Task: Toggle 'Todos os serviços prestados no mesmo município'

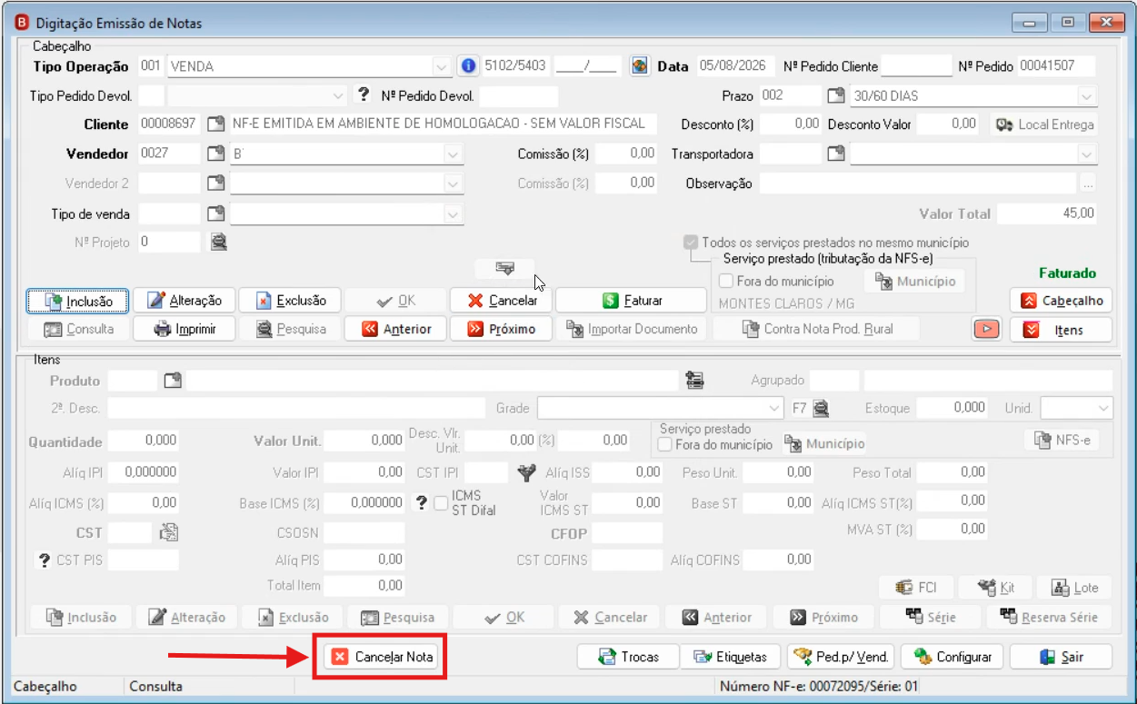Action: 692,243
